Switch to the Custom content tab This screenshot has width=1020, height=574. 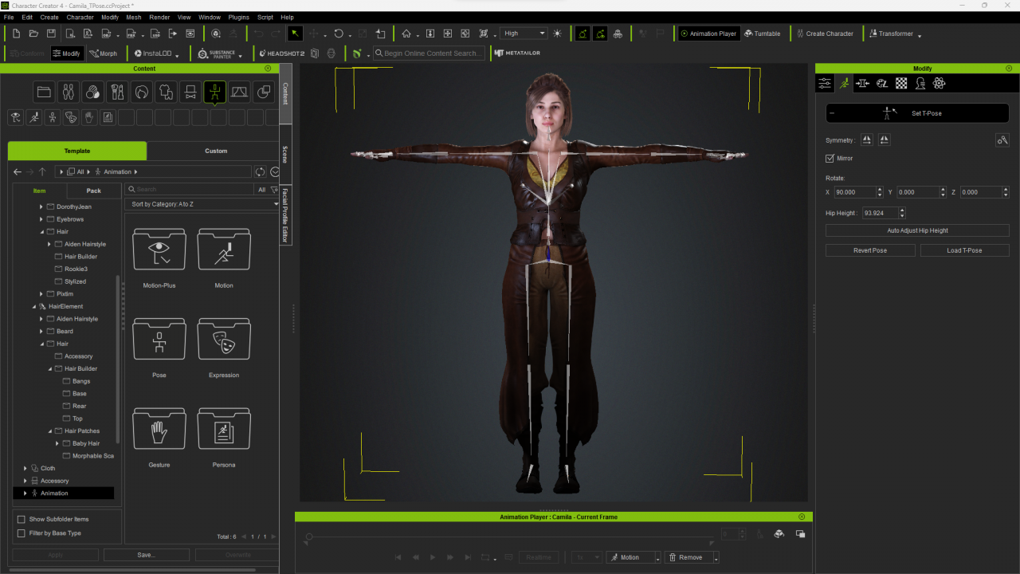pos(216,151)
